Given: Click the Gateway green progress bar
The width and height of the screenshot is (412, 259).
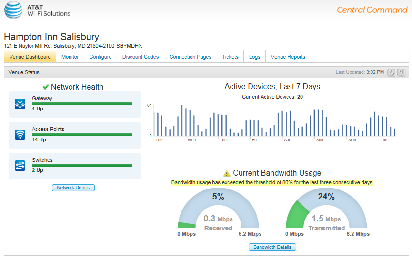Looking at the screenshot, I should coord(82,104).
